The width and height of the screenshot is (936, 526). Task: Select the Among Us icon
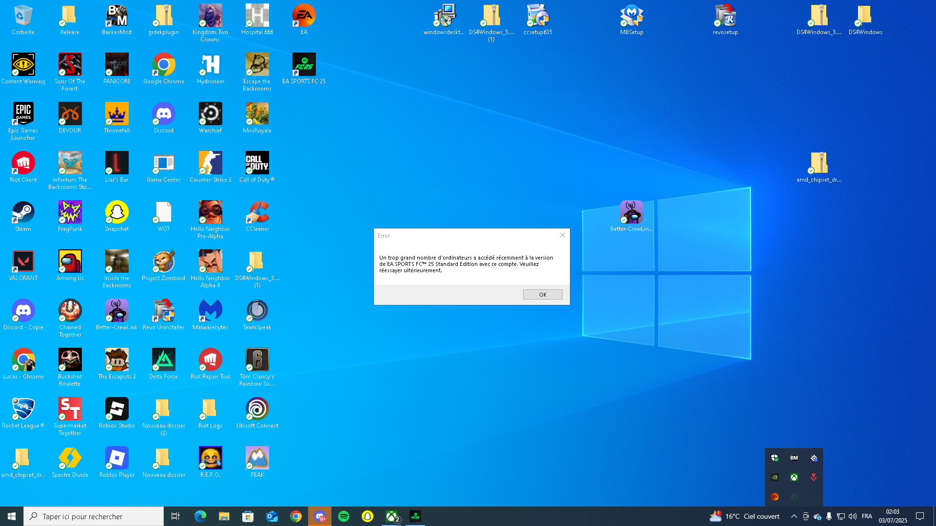pyautogui.click(x=70, y=265)
